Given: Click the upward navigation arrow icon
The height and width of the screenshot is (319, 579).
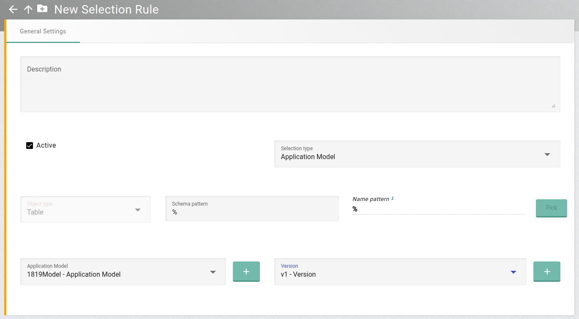Looking at the screenshot, I should click(x=27, y=9).
